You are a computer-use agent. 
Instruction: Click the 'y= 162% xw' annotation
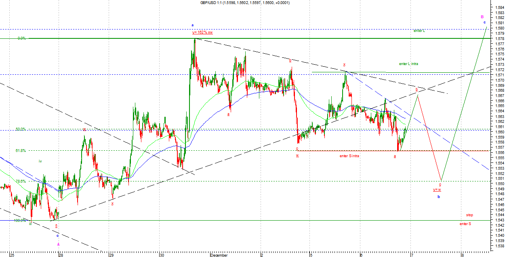[202, 32]
